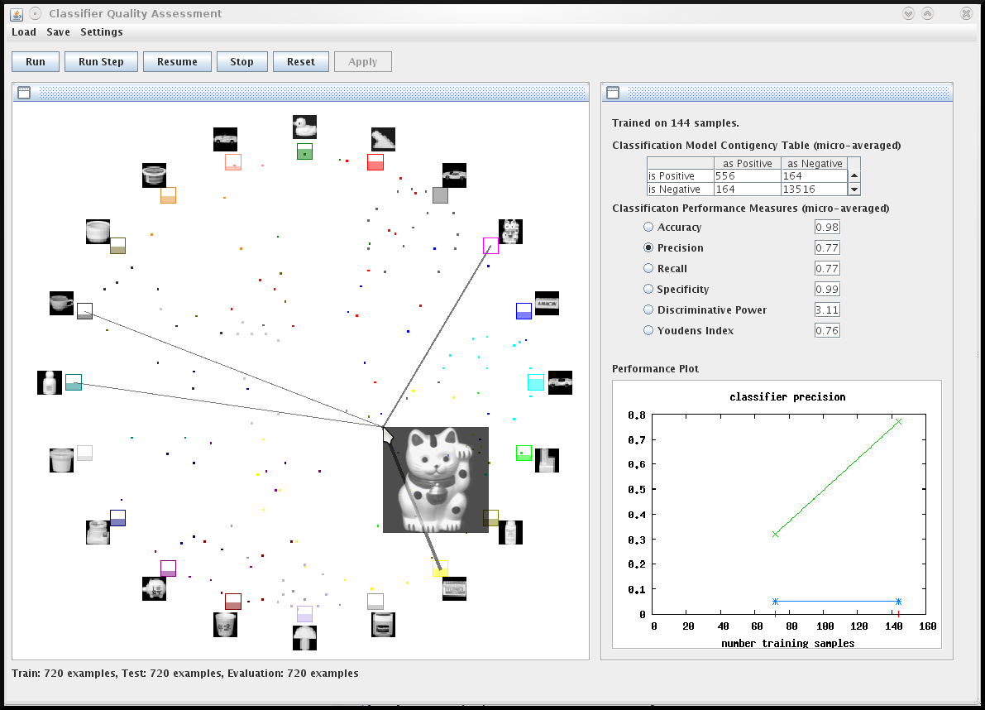This screenshot has height=710, width=985.
Task: Click the green precision point at 144 samples
Action: point(898,421)
